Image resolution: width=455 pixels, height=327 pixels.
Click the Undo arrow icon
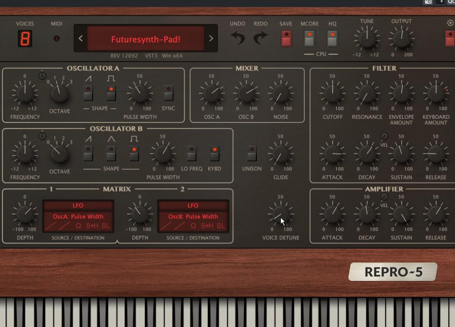pos(238,38)
